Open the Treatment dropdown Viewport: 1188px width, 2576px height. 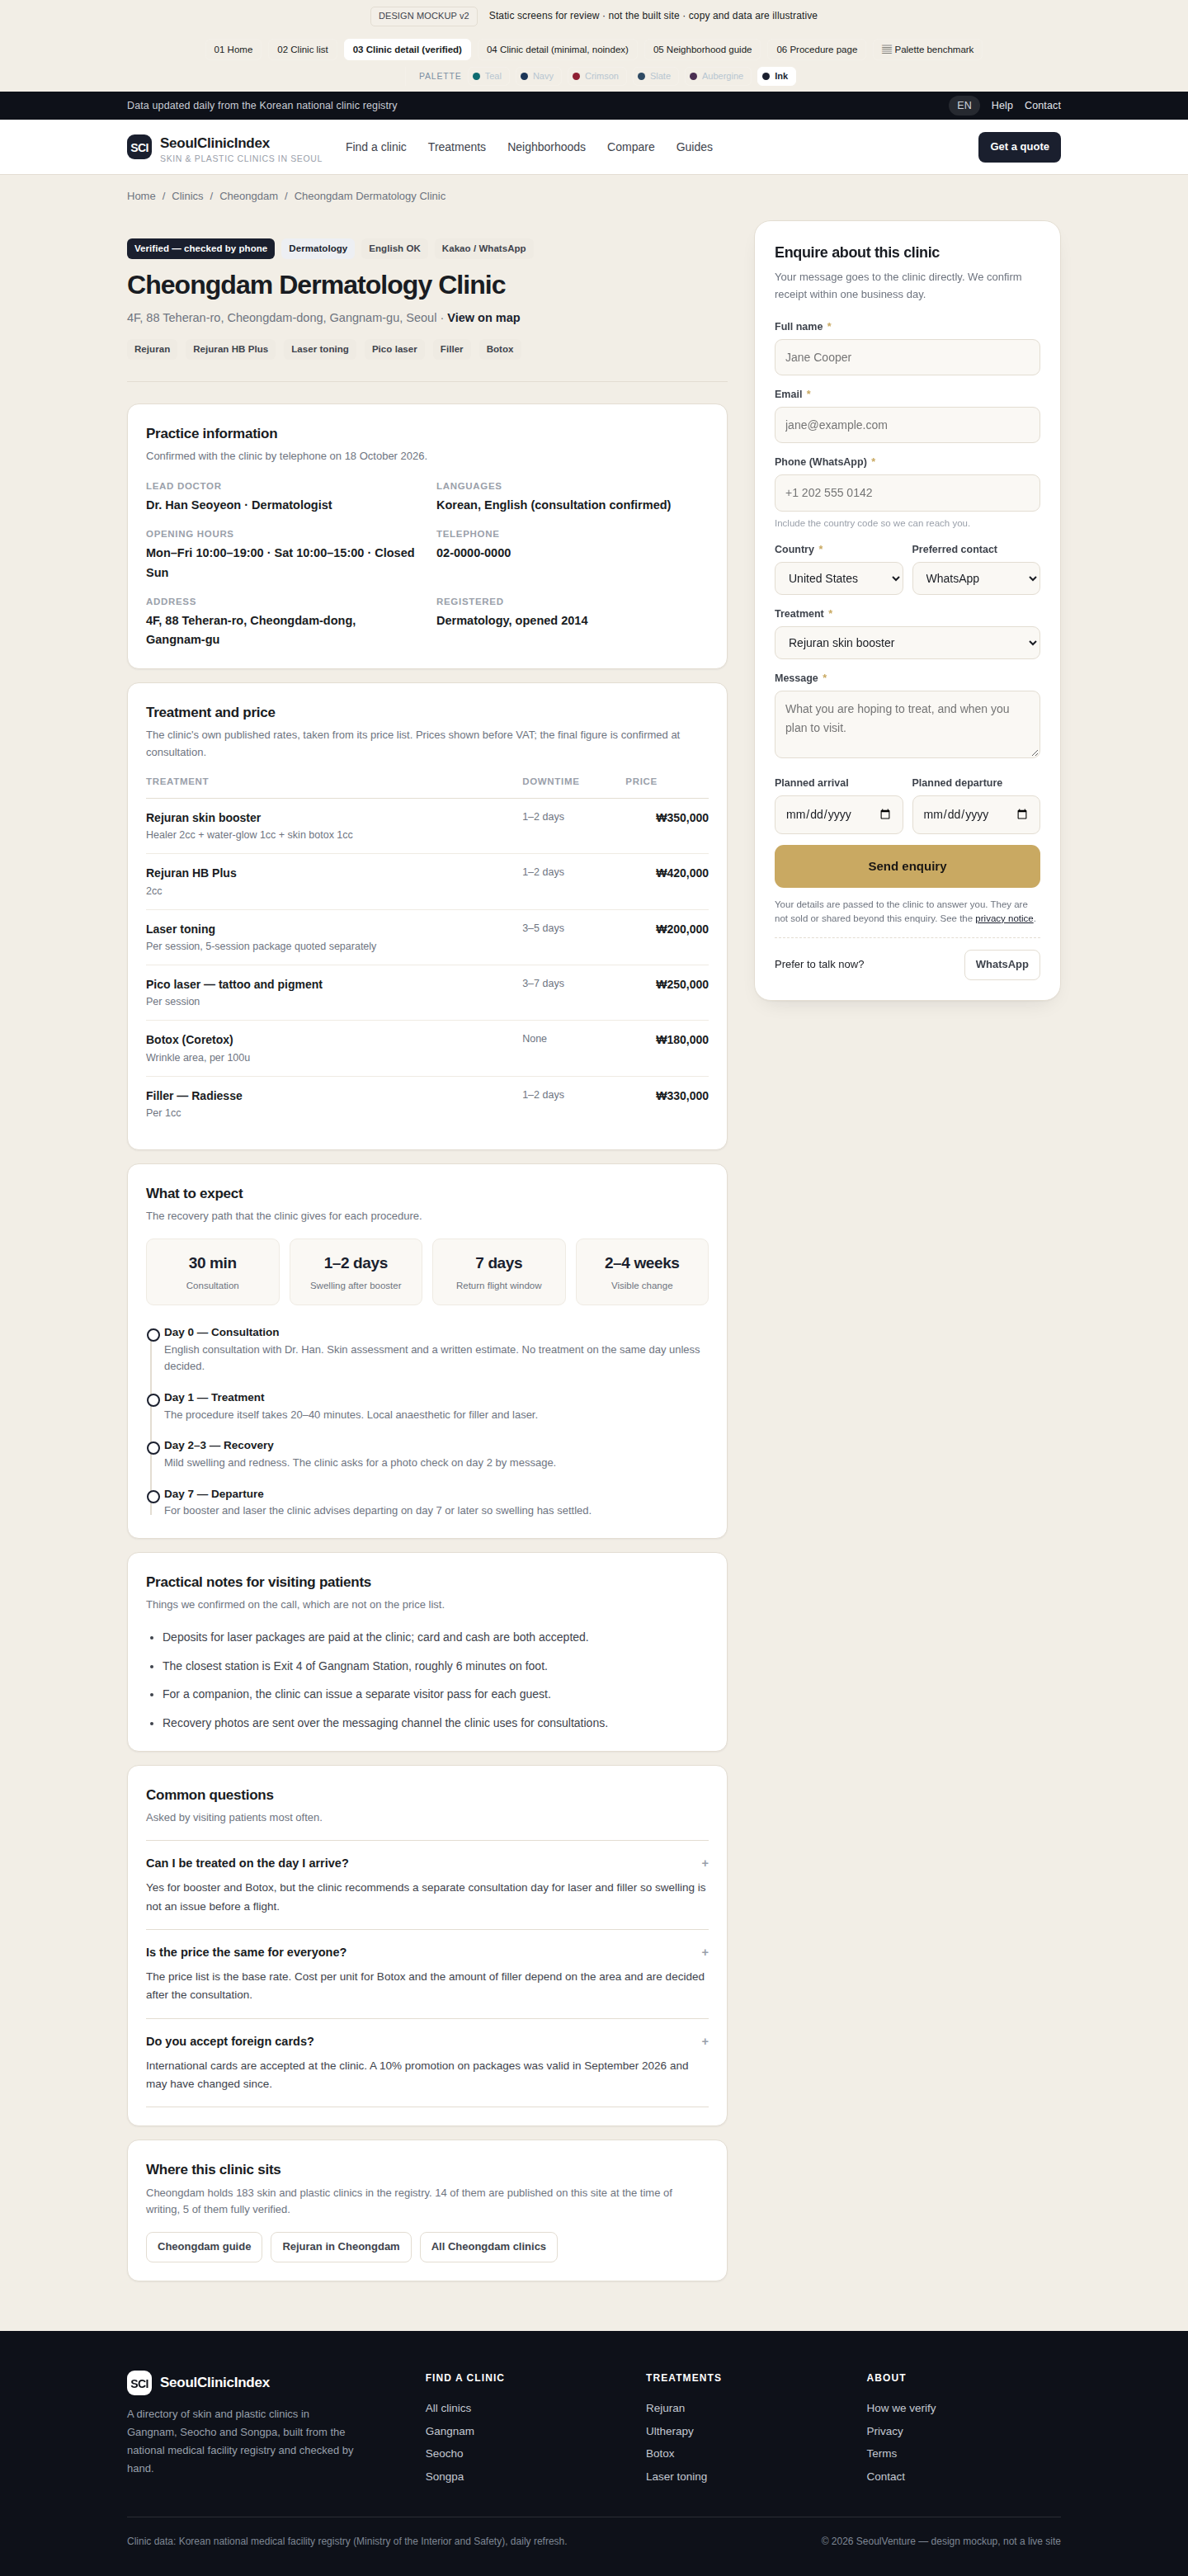(x=907, y=643)
